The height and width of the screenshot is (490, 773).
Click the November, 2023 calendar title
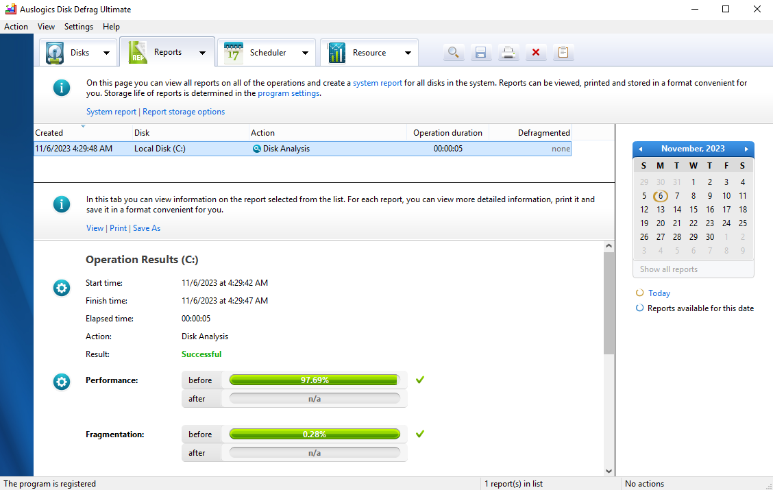[x=693, y=149]
